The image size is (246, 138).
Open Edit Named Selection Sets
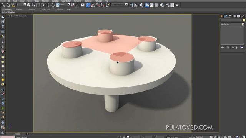(x=108, y=5)
